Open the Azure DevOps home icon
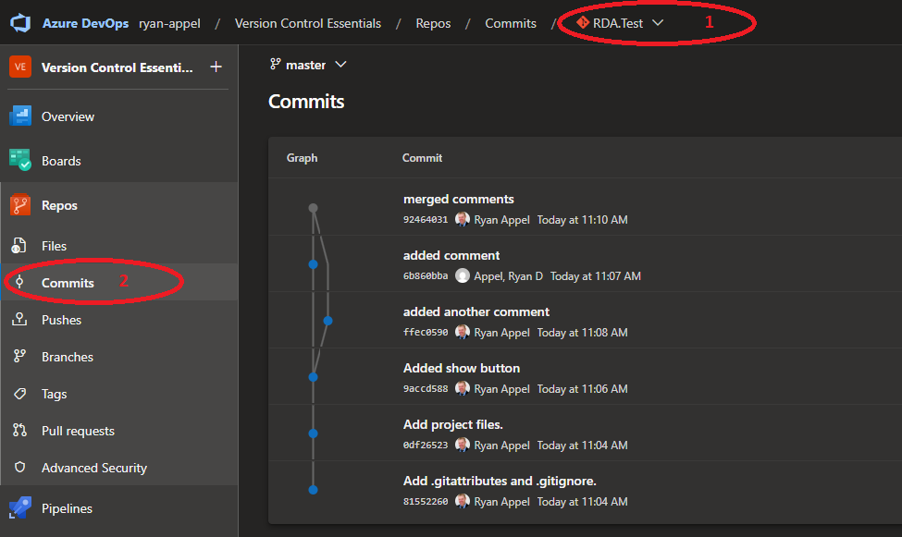Screen dimensions: 902x537 coord(19,22)
